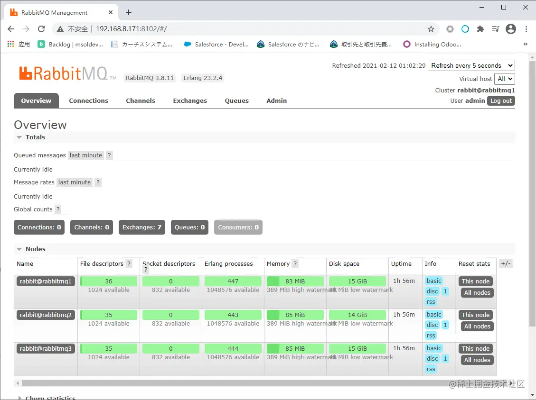Open help for Message rates

click(x=98, y=182)
